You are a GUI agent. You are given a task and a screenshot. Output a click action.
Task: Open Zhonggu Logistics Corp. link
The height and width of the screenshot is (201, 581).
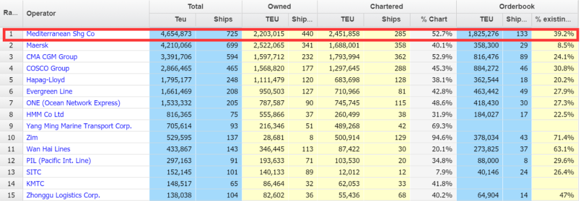pos(63,195)
